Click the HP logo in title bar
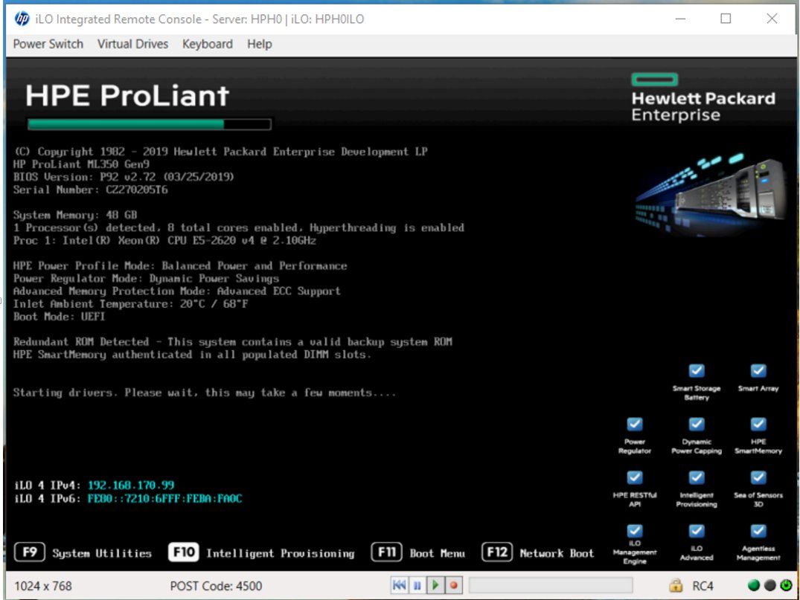 coord(22,19)
